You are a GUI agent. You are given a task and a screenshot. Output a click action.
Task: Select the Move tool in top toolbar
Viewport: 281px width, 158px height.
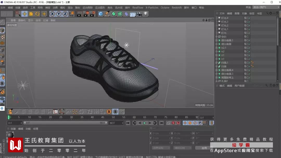point(24,14)
